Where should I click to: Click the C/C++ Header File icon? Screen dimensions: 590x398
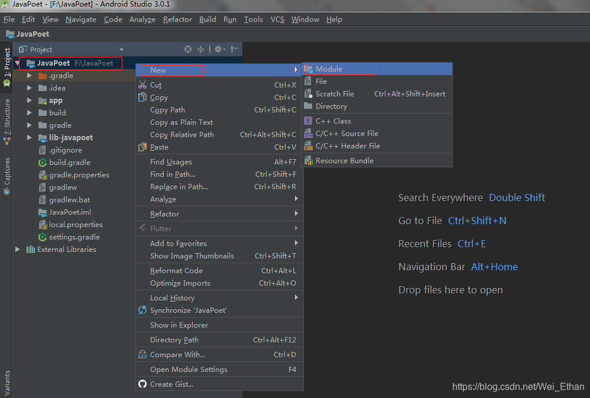308,145
